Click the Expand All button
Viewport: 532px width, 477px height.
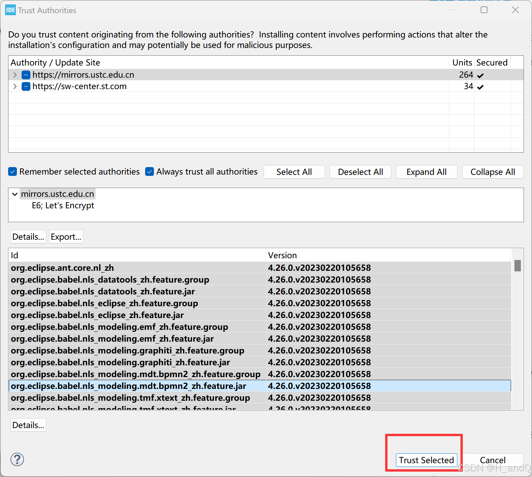pos(426,172)
